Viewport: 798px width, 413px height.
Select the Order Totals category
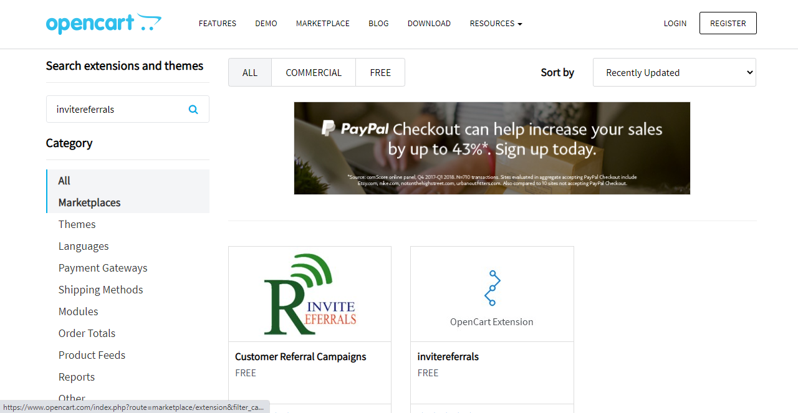(87, 333)
